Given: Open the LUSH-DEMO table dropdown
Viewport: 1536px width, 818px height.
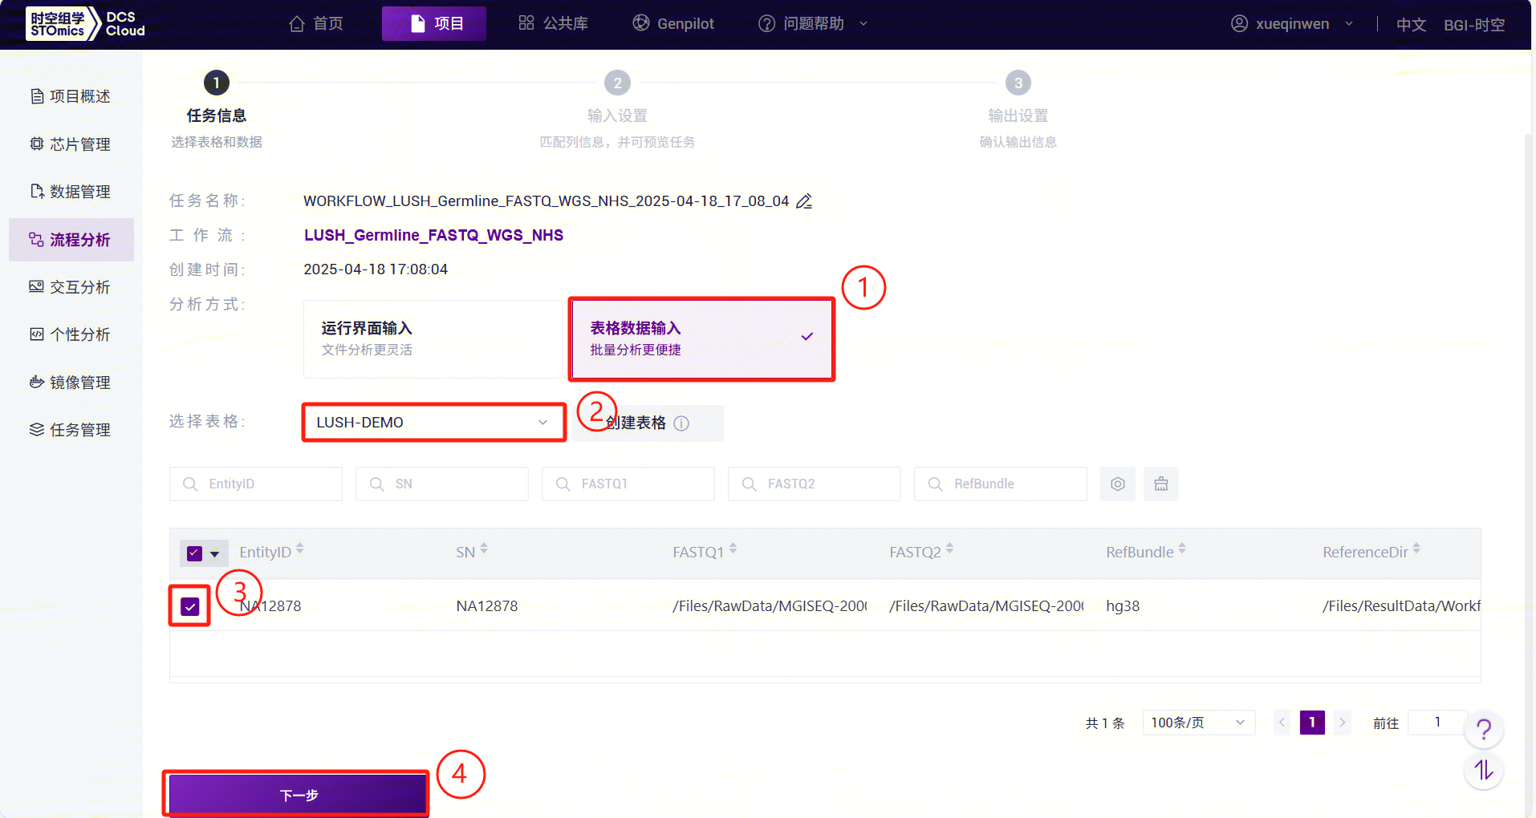Looking at the screenshot, I should [433, 423].
